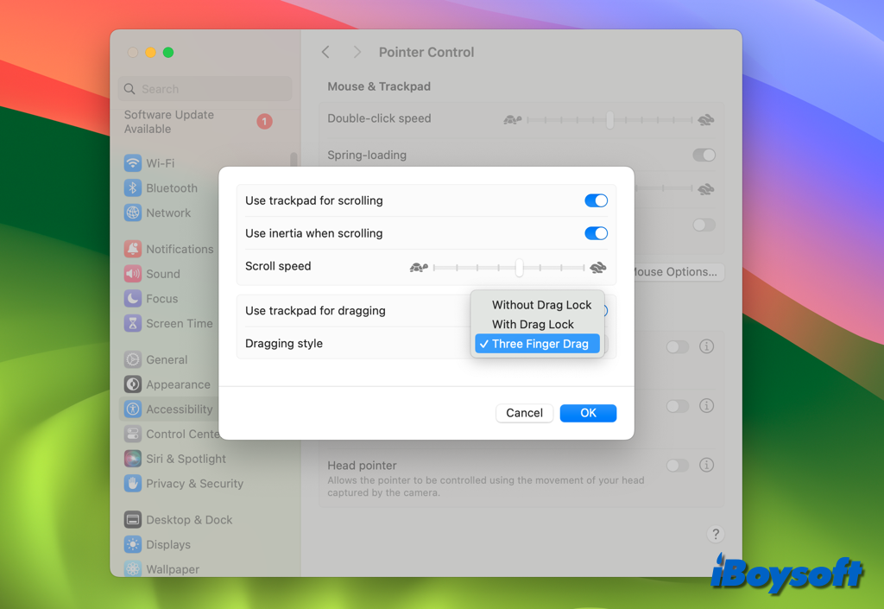
Task: Go forward with the right chevron
Action: tap(357, 52)
